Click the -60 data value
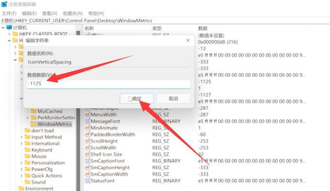330x191 pixels. (202, 135)
